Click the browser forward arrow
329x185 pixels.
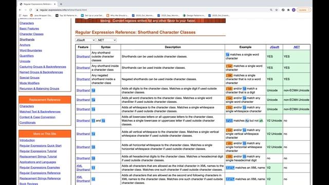click(25, 10)
